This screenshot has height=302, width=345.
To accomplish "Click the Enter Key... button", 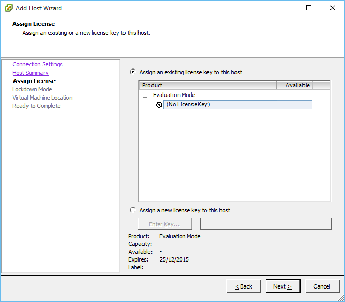I will point(165,224).
